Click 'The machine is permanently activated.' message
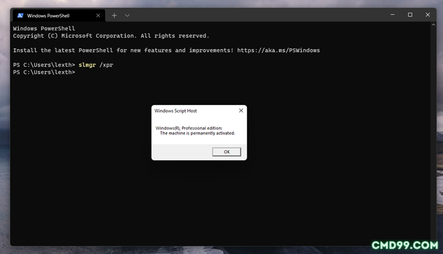443x254 pixels. click(197, 133)
